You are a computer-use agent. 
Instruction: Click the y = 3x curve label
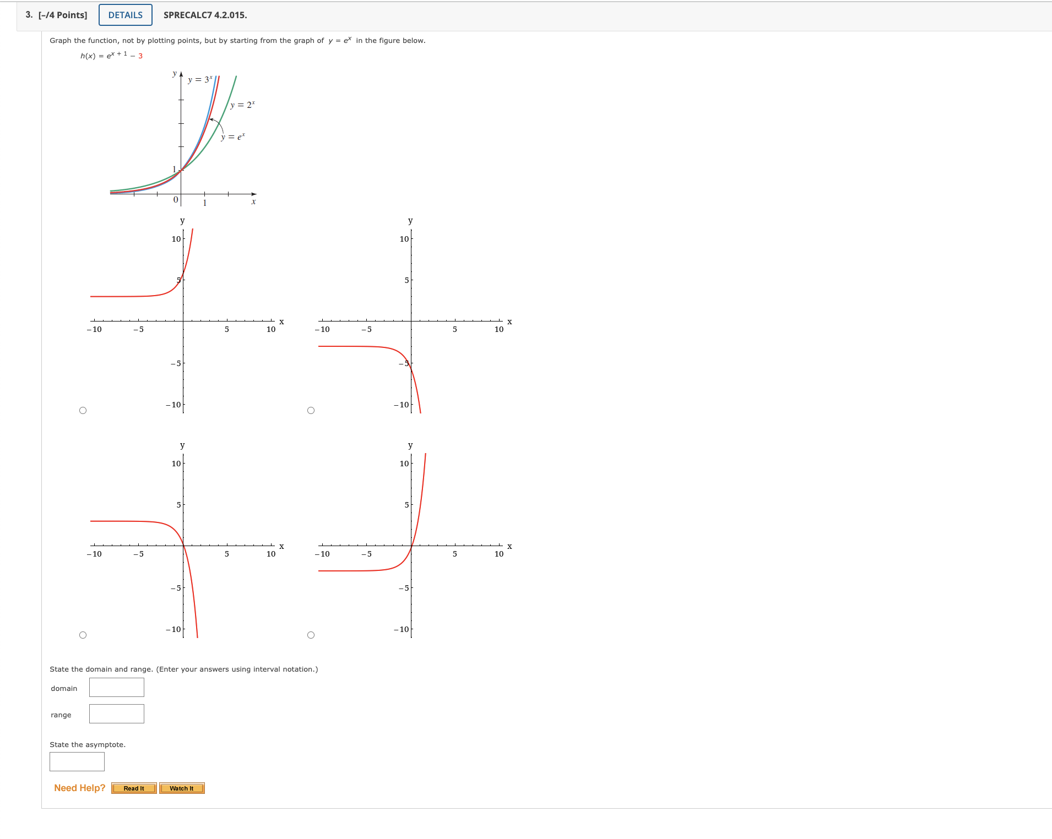[x=199, y=79]
